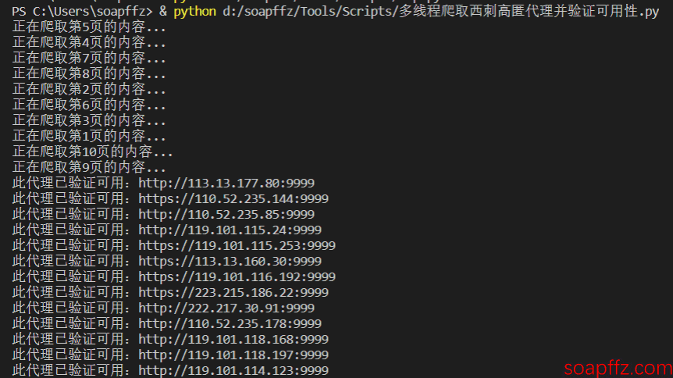Click the https://119.101.115.253:9999 URL
The width and height of the screenshot is (673, 378).
(237, 246)
